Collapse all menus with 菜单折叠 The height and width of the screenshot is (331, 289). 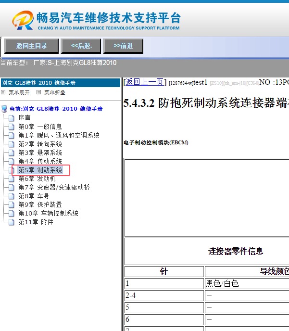coord(55,92)
